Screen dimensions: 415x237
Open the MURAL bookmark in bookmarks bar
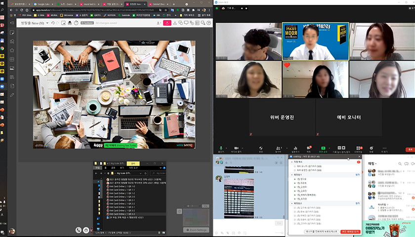coord(52,15)
